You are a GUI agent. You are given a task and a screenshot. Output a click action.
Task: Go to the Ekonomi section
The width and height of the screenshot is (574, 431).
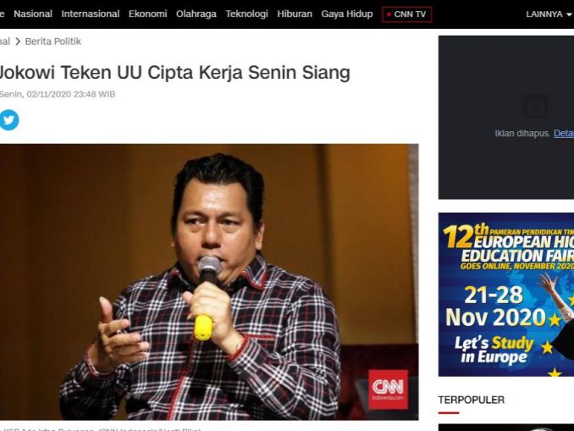[147, 14]
